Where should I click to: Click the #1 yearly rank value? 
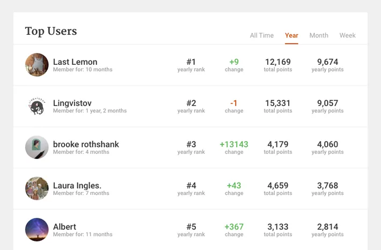tap(191, 62)
